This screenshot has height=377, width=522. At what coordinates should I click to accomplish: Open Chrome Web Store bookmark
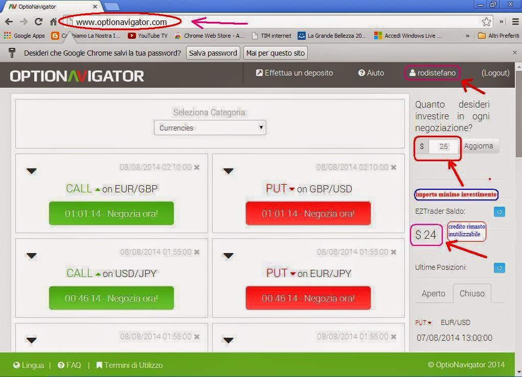coord(210,36)
